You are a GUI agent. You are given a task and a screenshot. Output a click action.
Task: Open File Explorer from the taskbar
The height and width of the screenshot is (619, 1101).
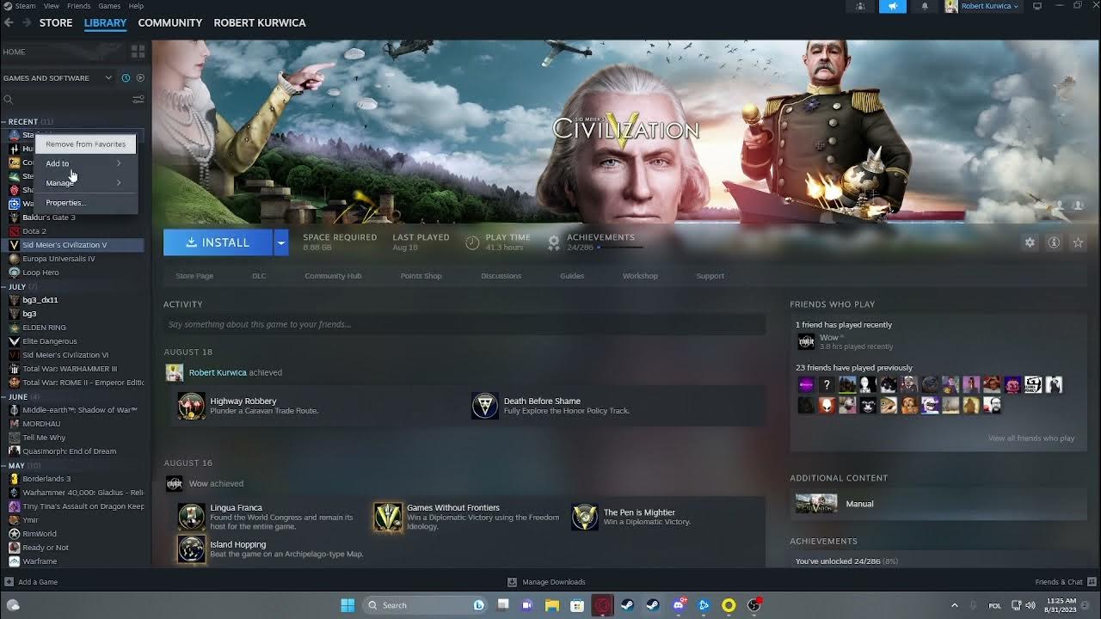[x=551, y=605]
